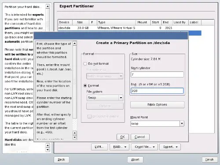The image size is (220, 165).
Task: Select the 'Do not format' radio button
Action: click(85, 64)
